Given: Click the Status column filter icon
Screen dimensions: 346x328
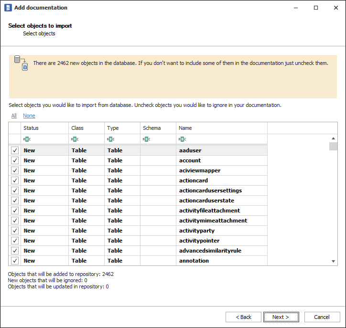Looking at the screenshot, I should tap(27, 139).
